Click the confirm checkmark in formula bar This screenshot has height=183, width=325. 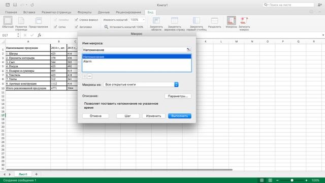click(x=32, y=35)
